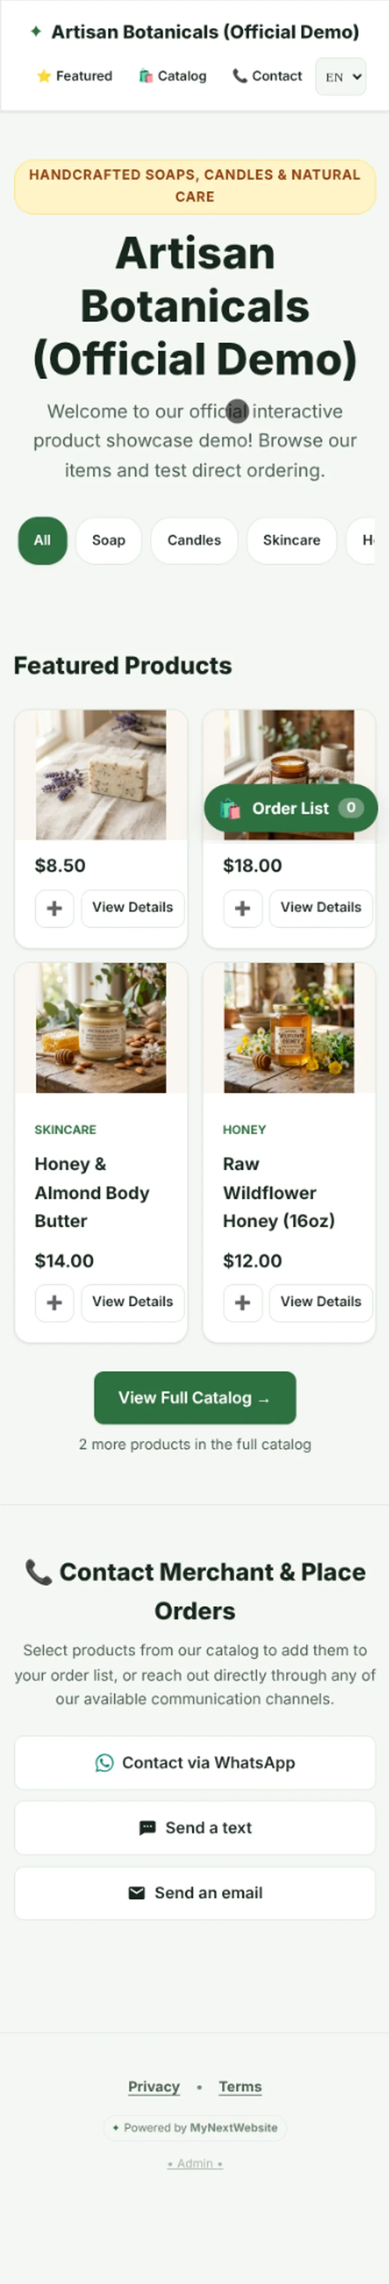Click the envelope icon in Send an email
This screenshot has width=389, height=2284.
tap(137, 1893)
